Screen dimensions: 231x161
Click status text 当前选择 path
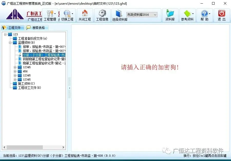tap(59, 156)
